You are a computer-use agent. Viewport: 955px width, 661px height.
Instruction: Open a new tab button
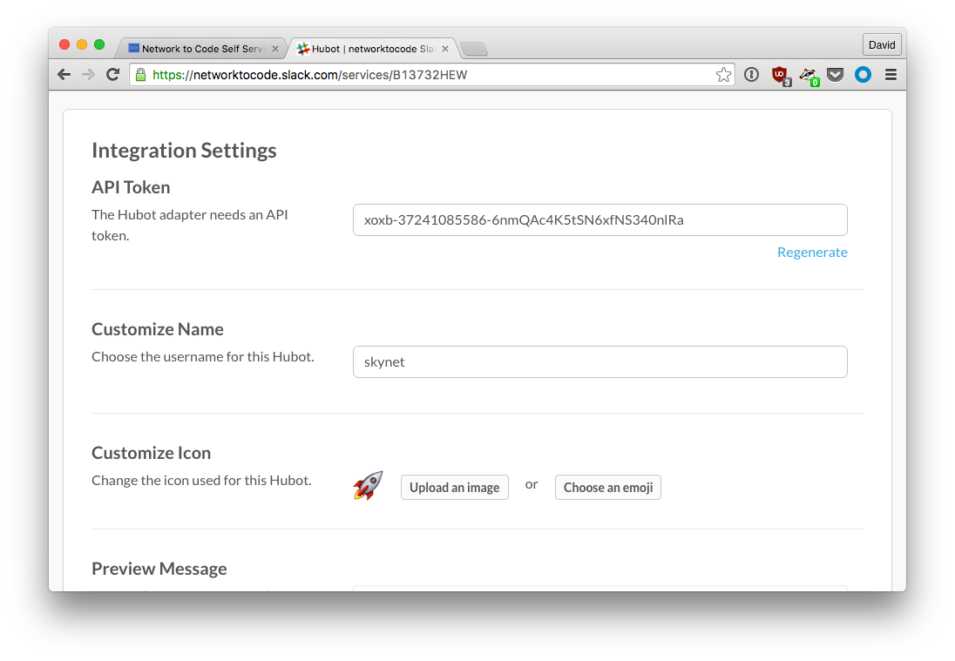[474, 49]
